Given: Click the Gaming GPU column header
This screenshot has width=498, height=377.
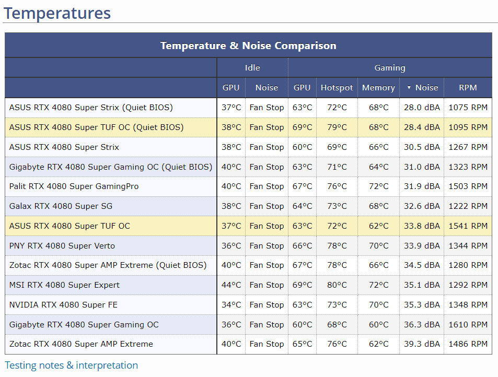Looking at the screenshot, I should (x=302, y=88).
